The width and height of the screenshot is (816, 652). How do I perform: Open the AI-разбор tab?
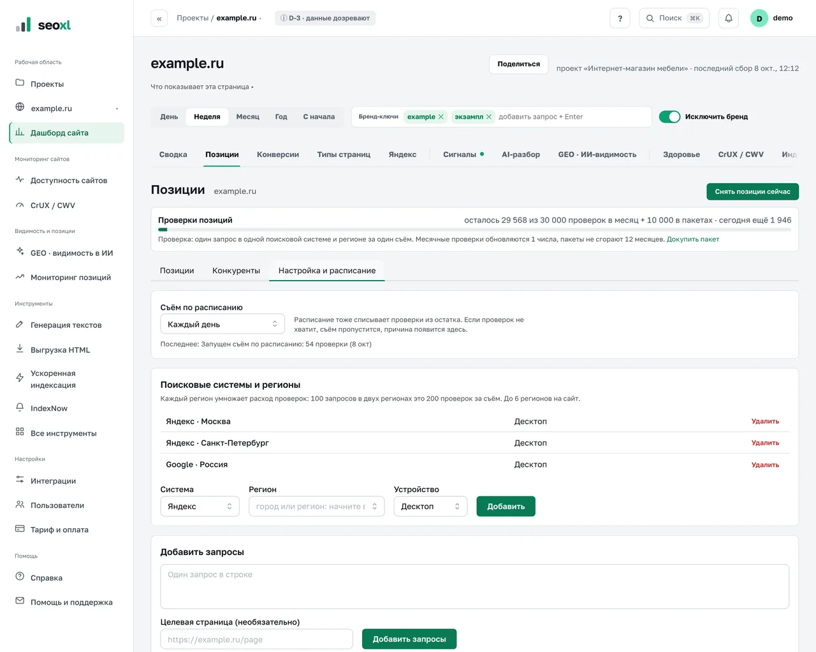(521, 154)
